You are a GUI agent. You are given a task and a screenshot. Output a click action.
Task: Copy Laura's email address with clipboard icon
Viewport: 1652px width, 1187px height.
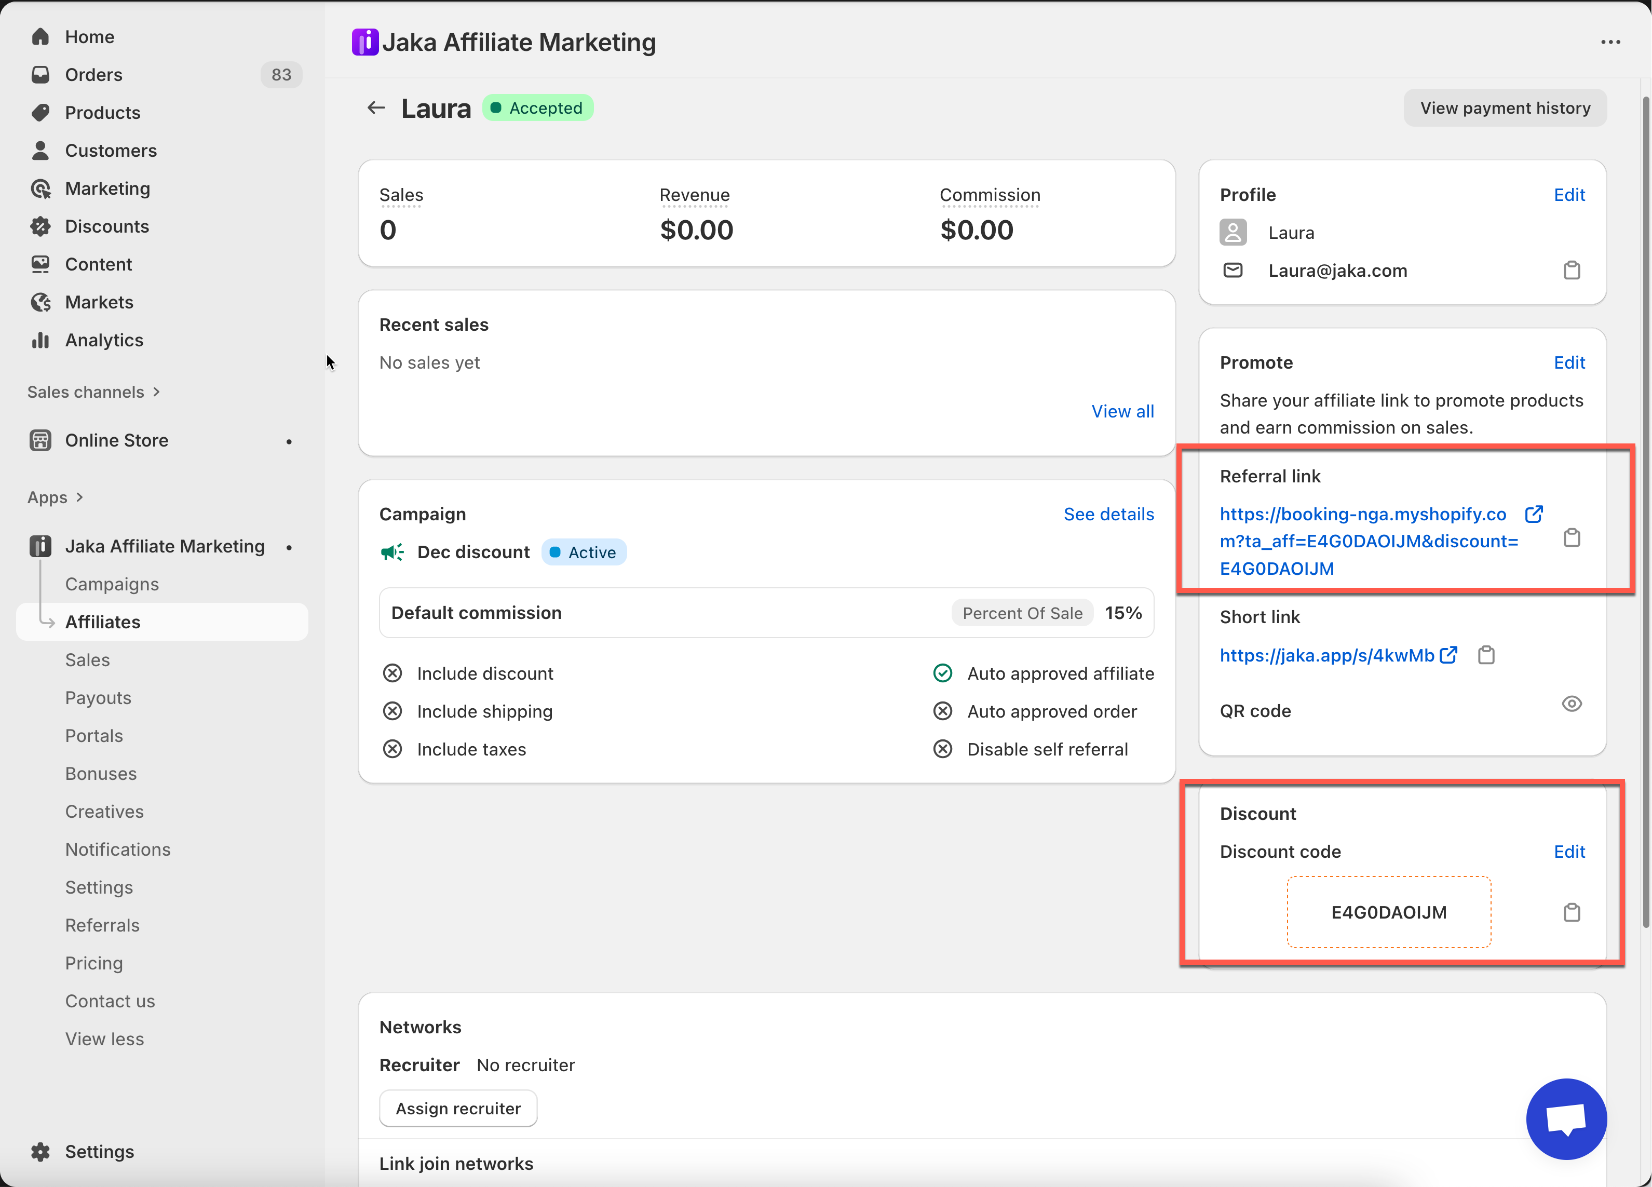click(x=1571, y=271)
